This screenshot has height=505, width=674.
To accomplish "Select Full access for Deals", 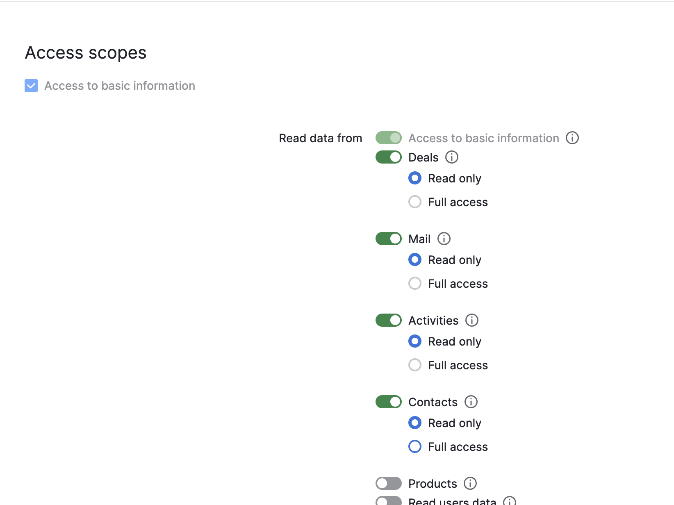I will point(415,202).
